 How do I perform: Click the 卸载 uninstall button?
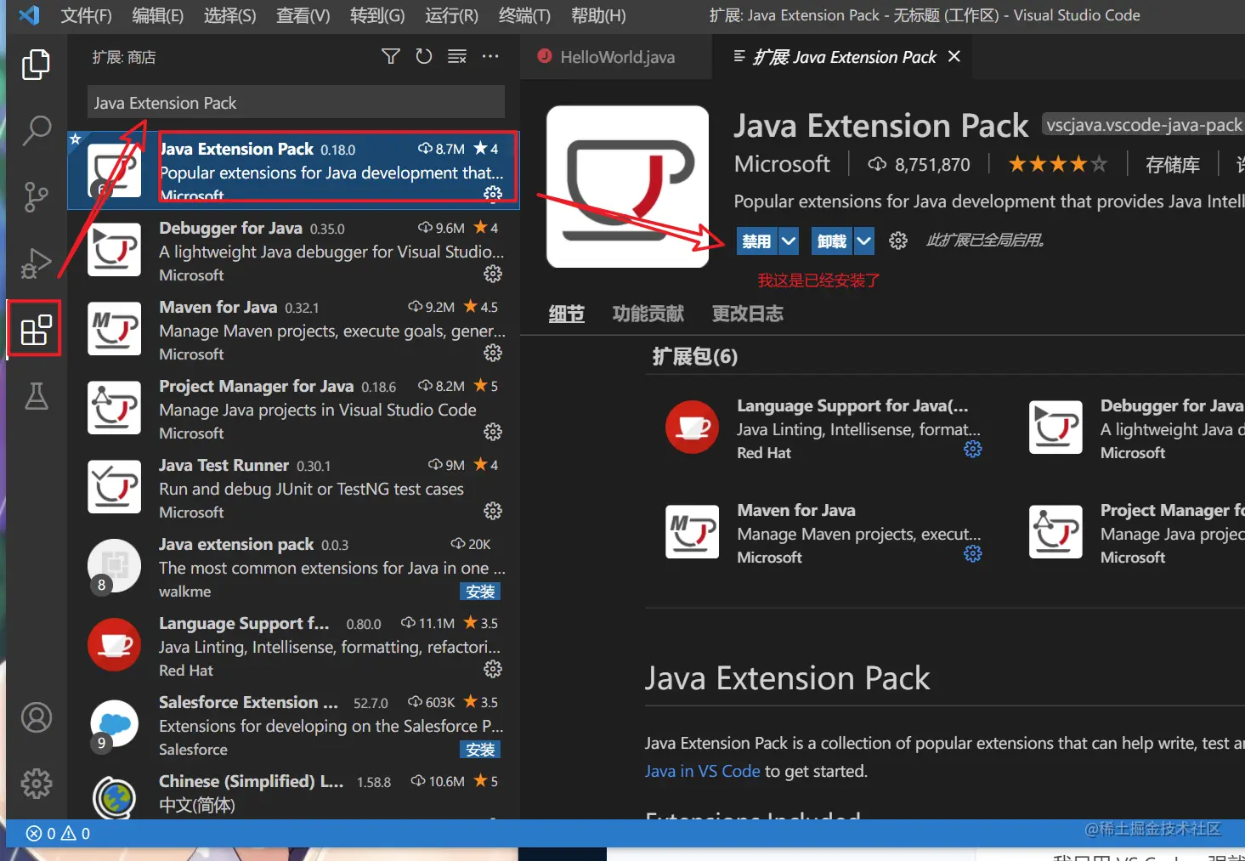click(832, 241)
